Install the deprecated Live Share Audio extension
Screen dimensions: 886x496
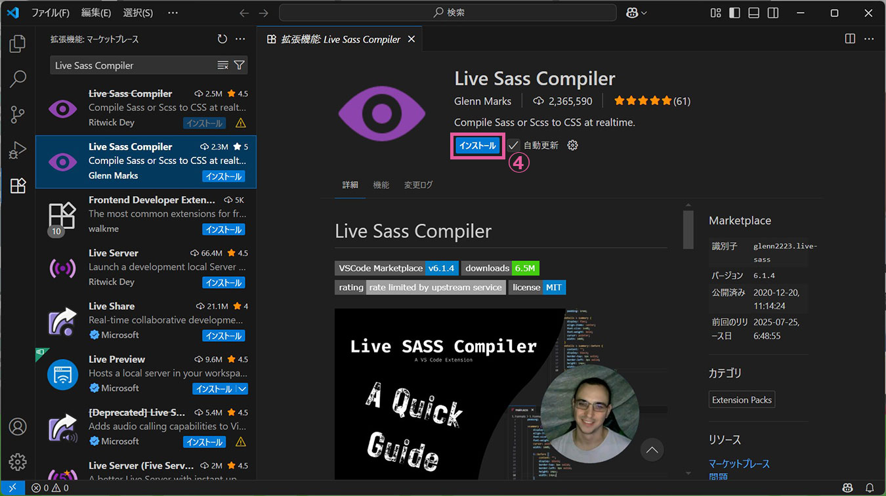point(204,442)
